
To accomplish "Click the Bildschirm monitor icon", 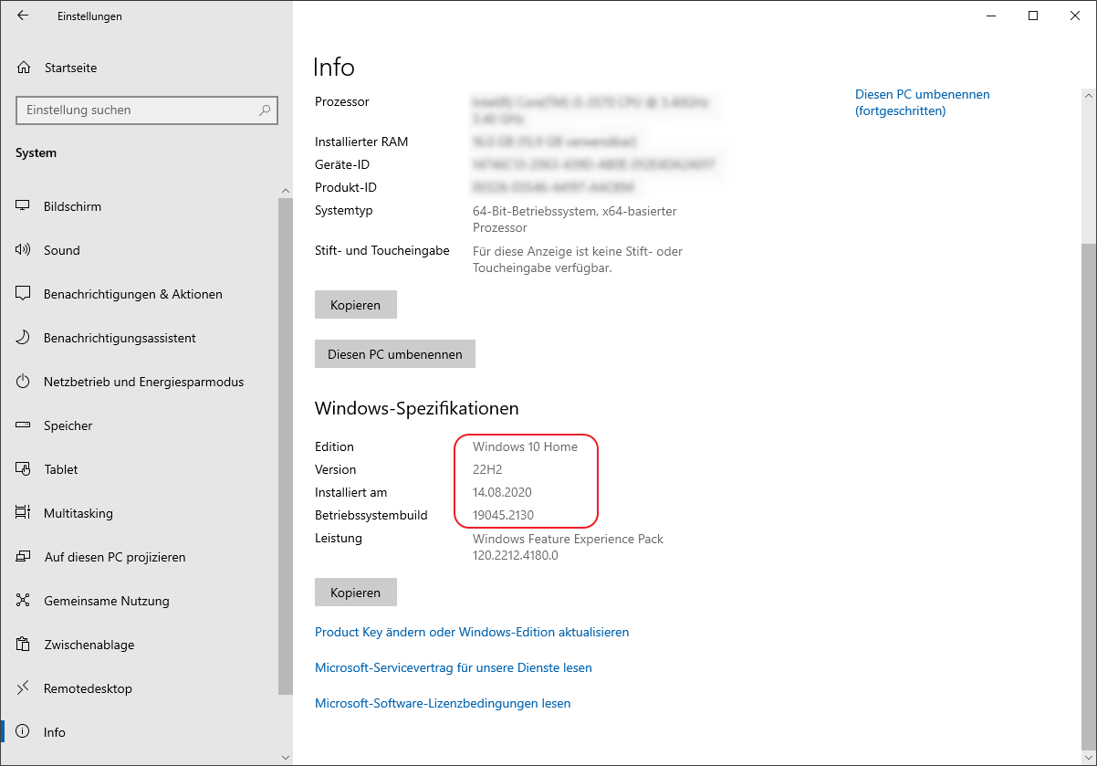I will click(24, 206).
